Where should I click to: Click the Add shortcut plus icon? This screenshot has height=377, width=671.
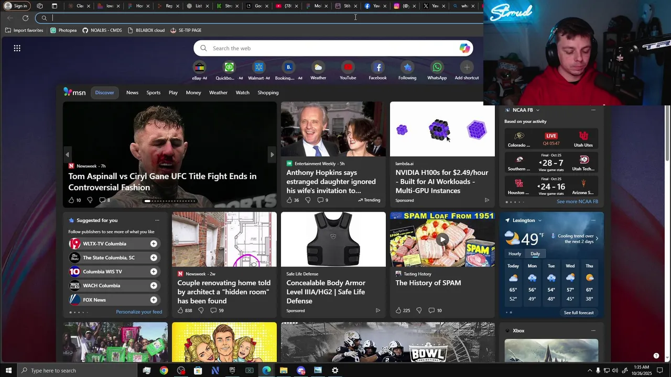(x=467, y=67)
